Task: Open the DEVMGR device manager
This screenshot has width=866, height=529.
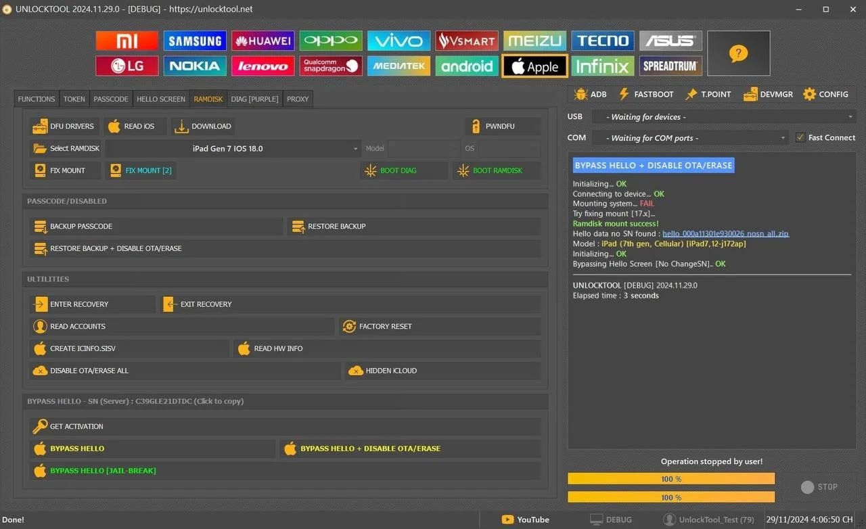Action: point(768,94)
